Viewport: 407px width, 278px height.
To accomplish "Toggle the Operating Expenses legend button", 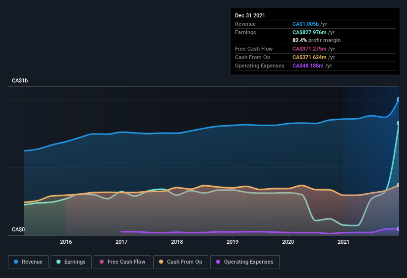I will [245, 262].
